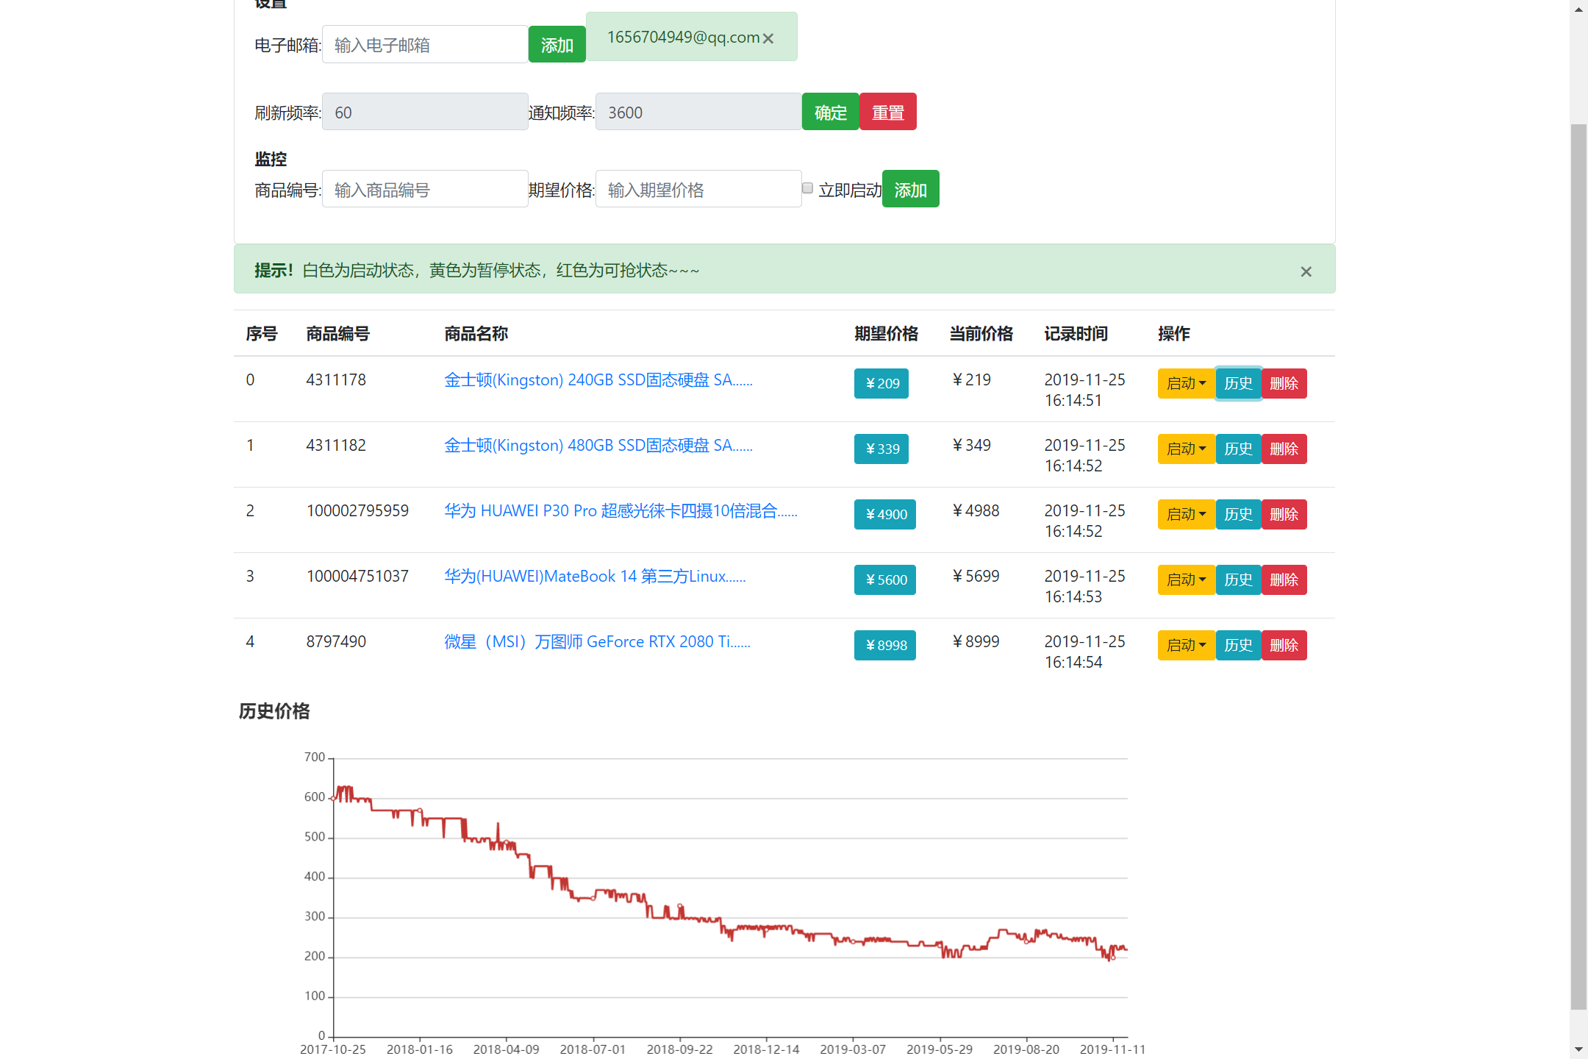Delete the MateBook 14 monitoring row
The height and width of the screenshot is (1059, 1588).
click(x=1284, y=580)
